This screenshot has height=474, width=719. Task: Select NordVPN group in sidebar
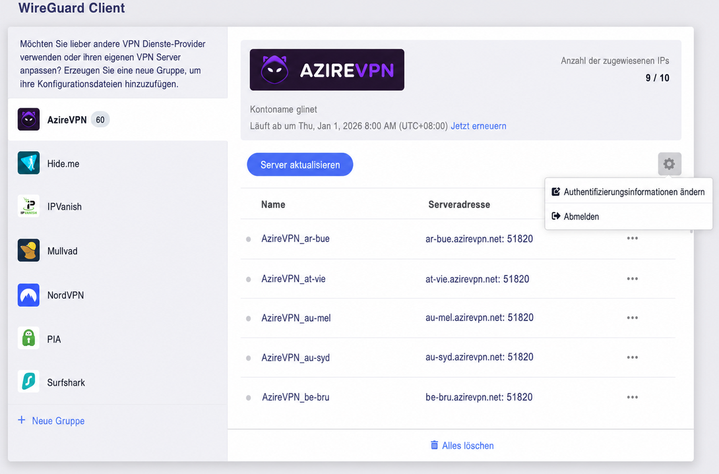click(x=118, y=295)
